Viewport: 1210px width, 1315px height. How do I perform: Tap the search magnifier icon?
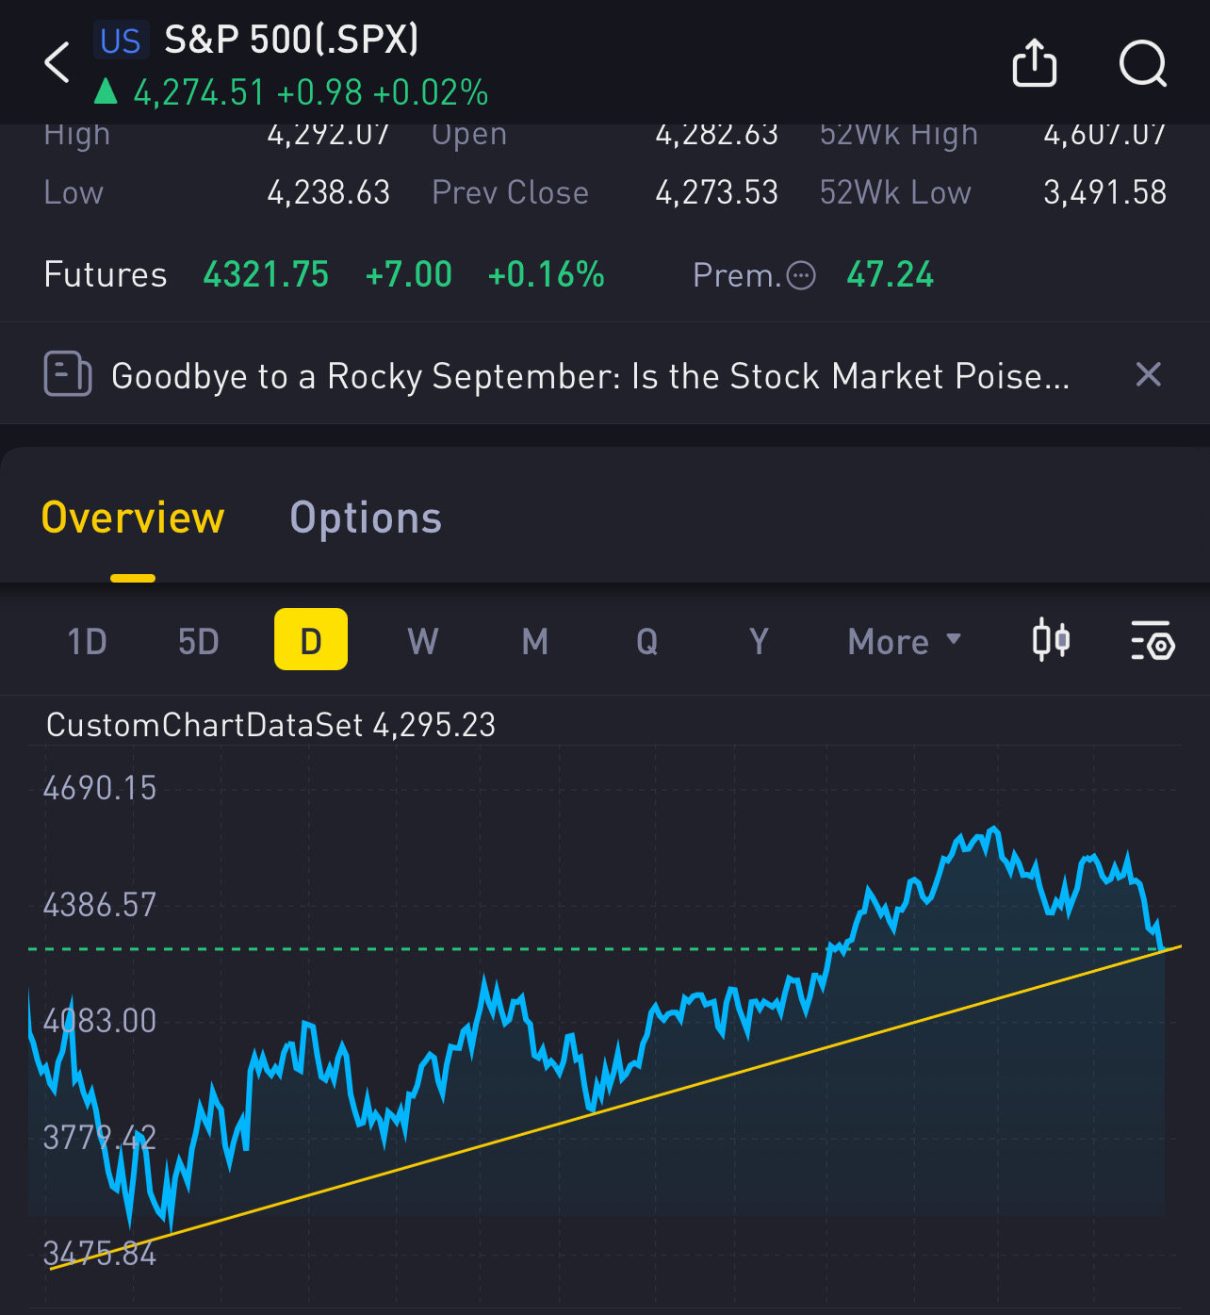point(1142,63)
